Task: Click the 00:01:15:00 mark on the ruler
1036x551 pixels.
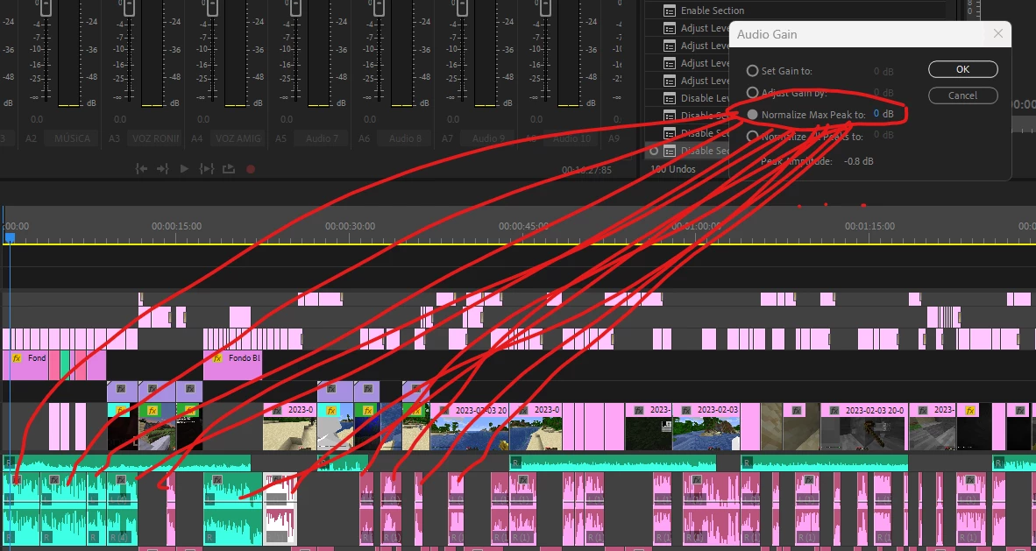Action: click(869, 226)
